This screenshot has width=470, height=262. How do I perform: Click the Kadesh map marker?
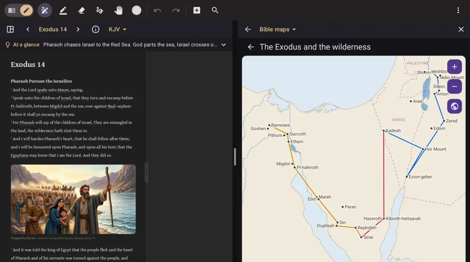[x=384, y=131]
